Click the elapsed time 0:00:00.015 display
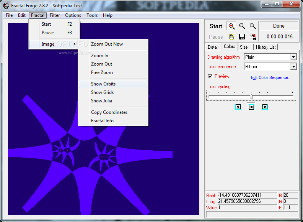This screenshot has width=303, height=222. pyautogui.click(x=279, y=36)
